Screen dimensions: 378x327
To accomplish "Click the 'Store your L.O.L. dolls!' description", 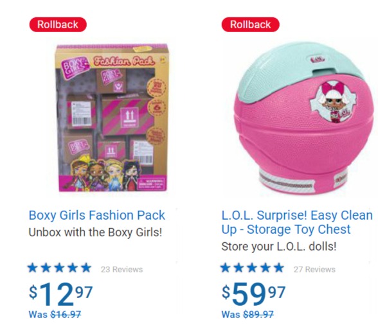I will tap(279, 247).
